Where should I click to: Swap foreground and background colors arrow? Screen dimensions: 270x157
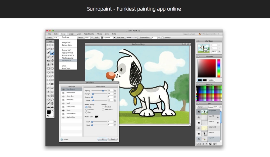pos(53,111)
